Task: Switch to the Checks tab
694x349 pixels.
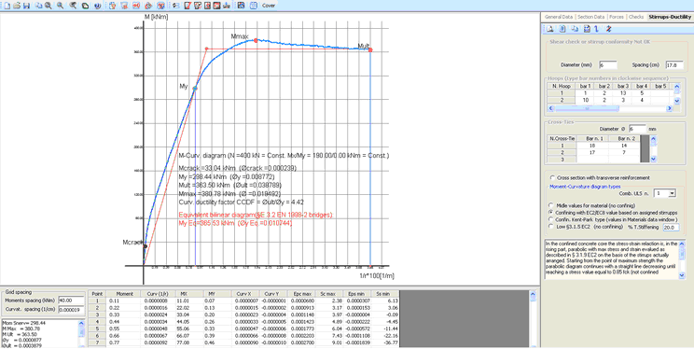Action: (x=636, y=17)
